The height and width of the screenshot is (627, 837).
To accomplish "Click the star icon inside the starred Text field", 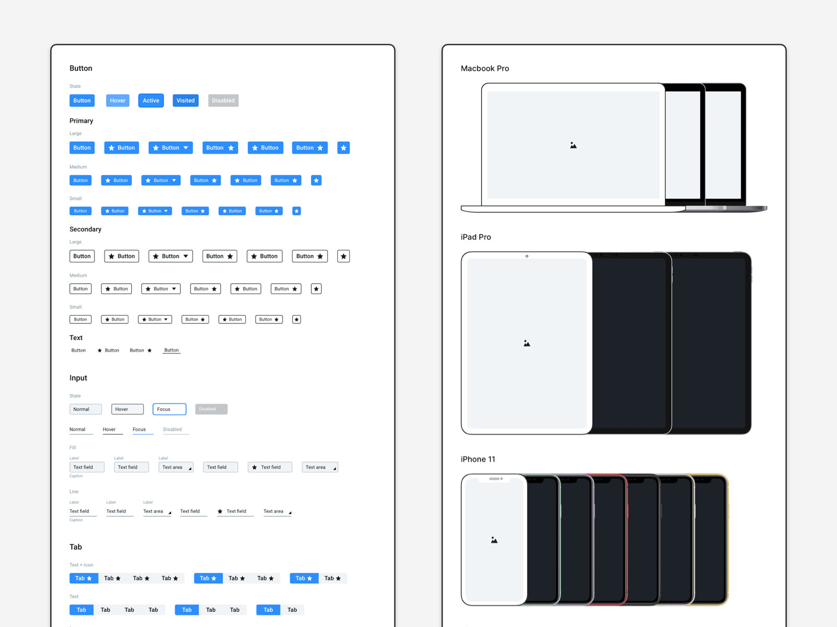I will click(255, 467).
